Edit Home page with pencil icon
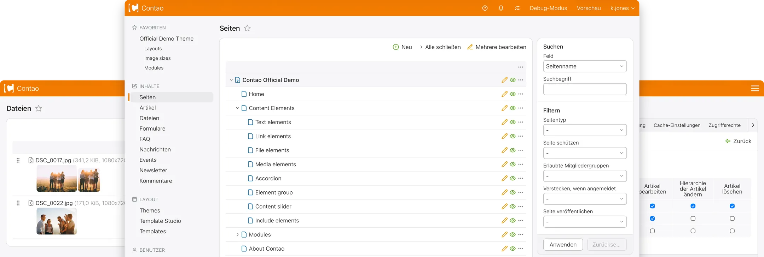 (504, 94)
